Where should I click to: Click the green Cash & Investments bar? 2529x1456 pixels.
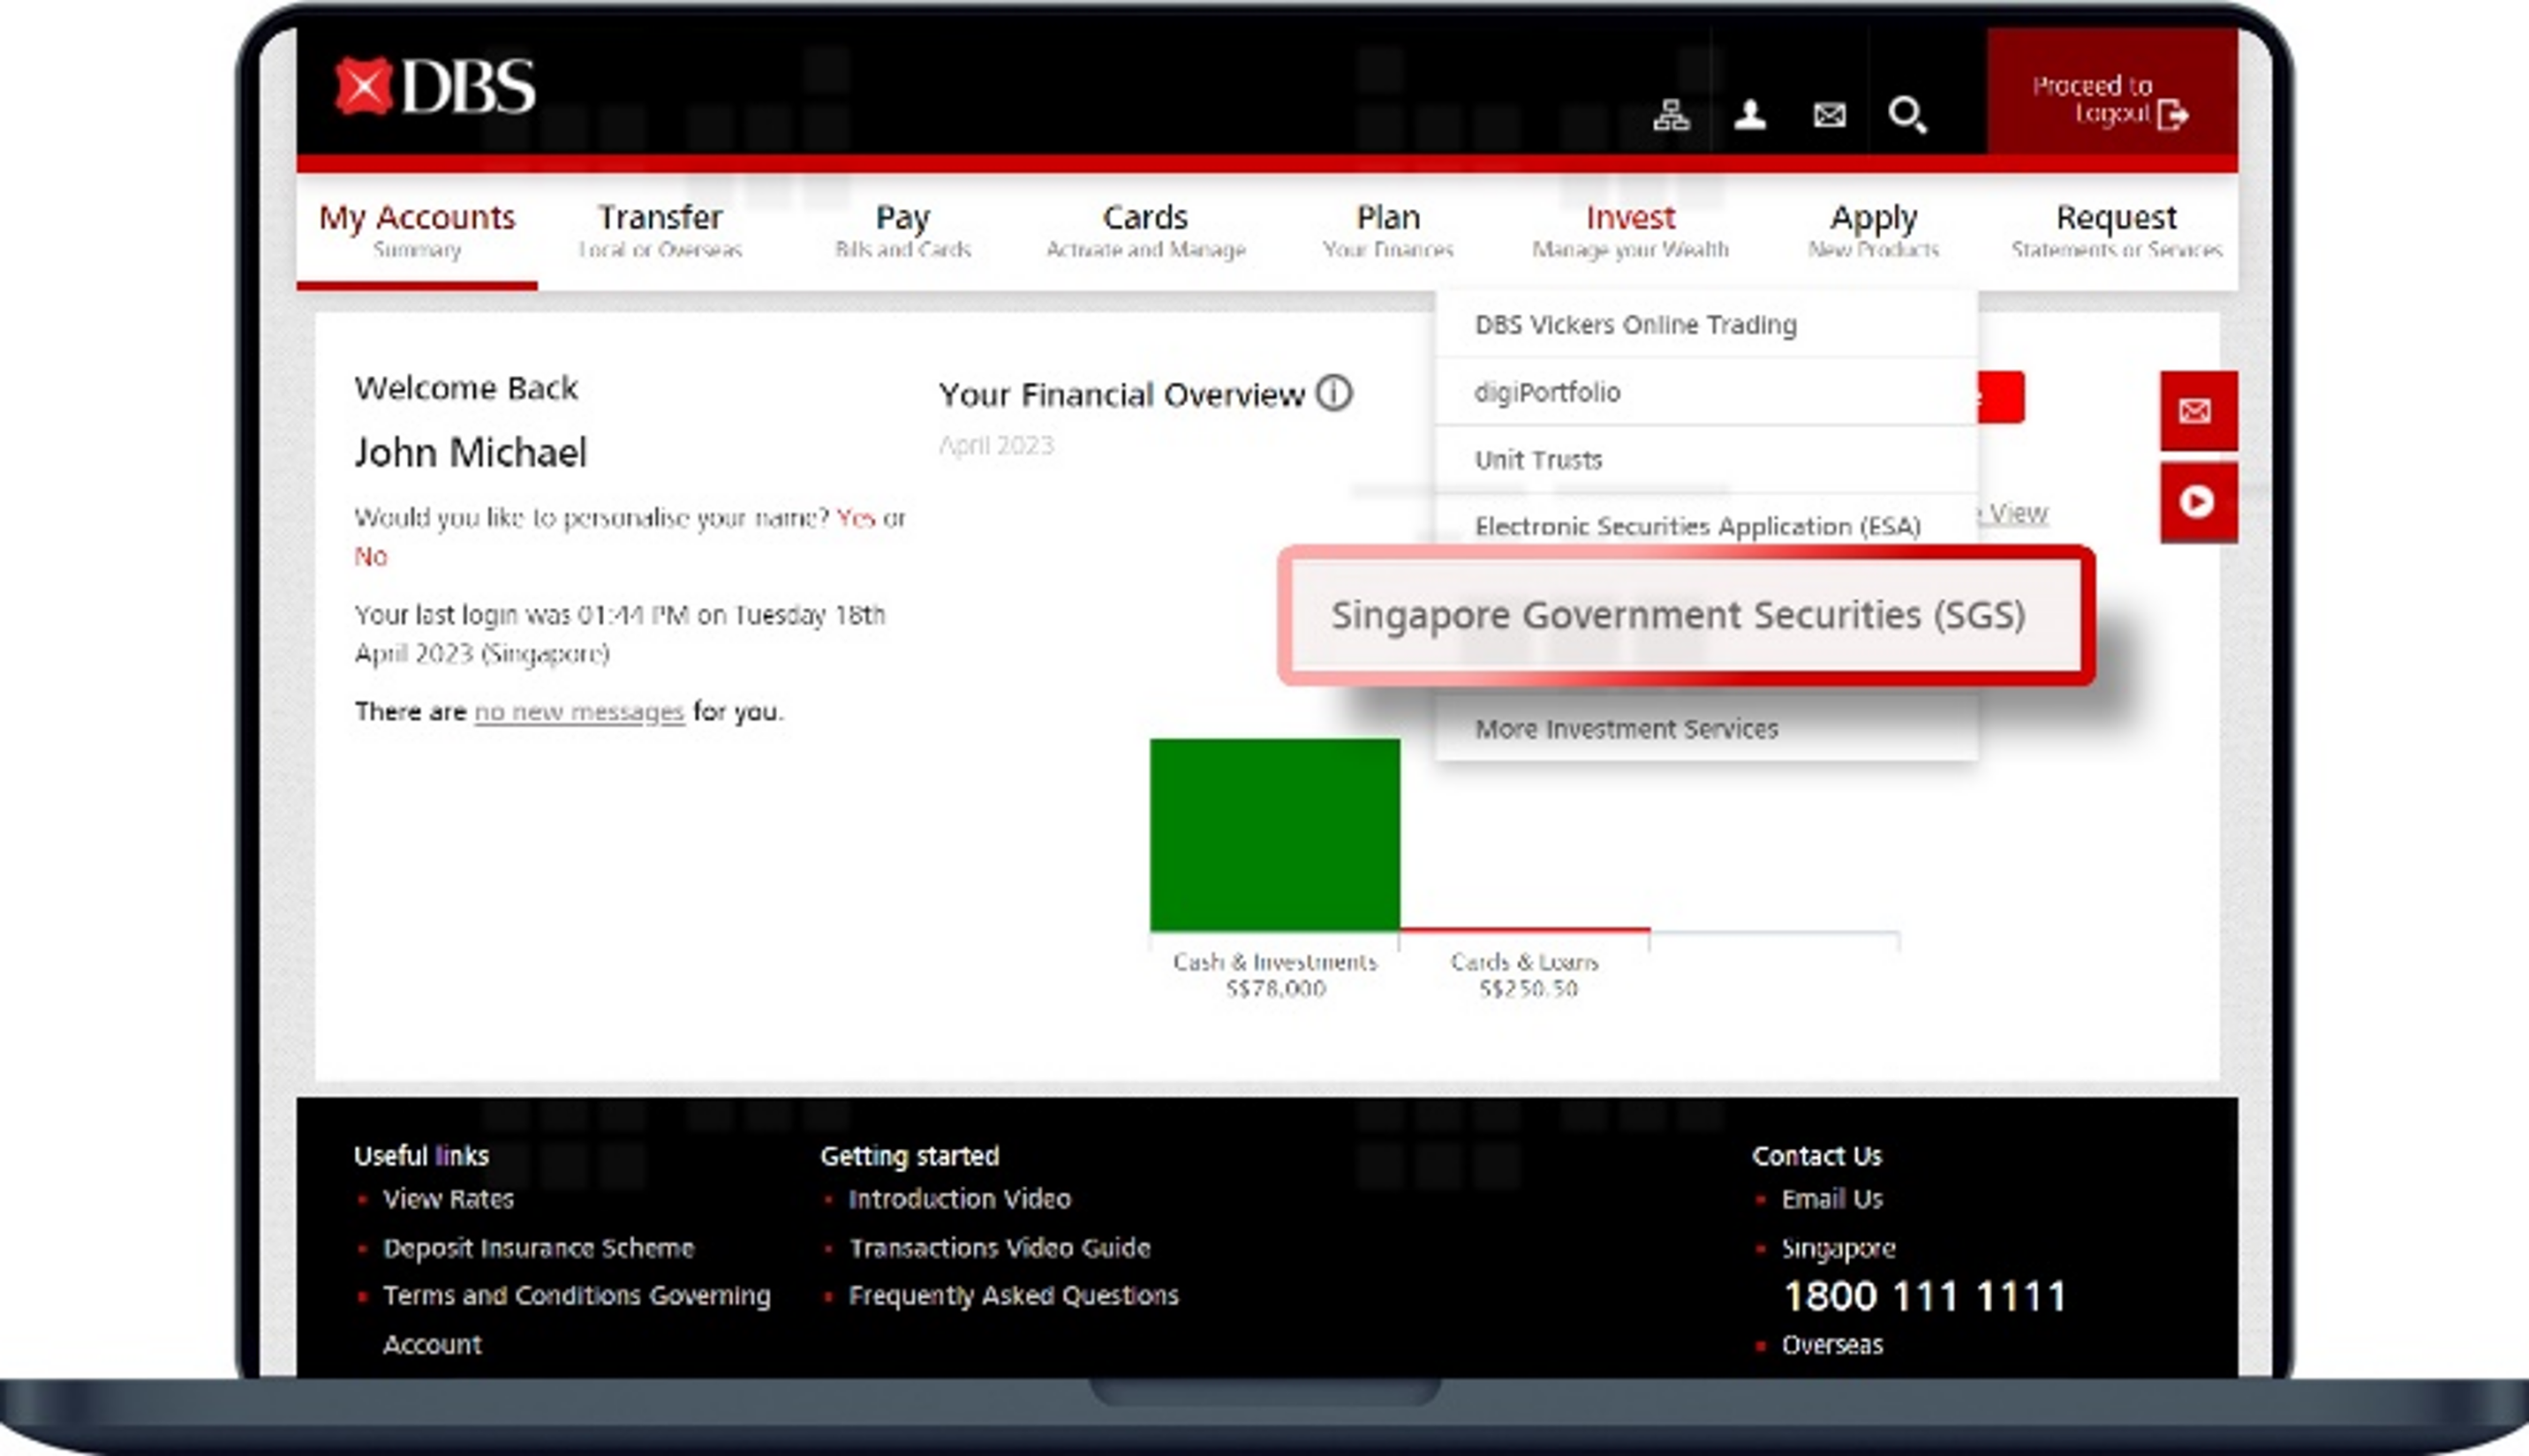tap(1274, 834)
